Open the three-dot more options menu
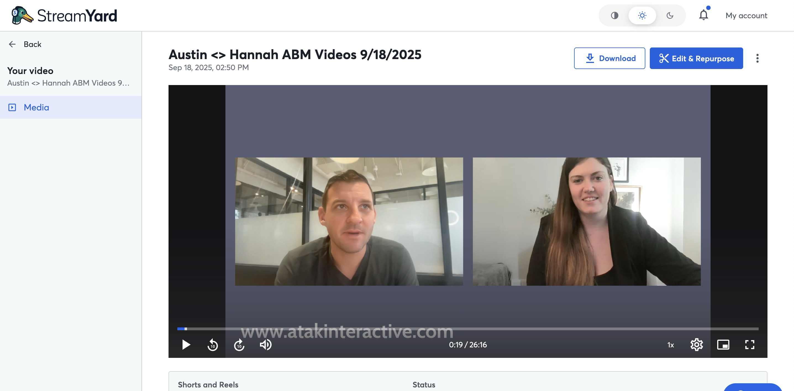 tap(757, 58)
